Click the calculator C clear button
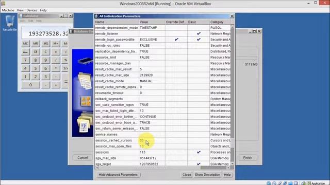The image size is (330, 185). tap(45, 52)
